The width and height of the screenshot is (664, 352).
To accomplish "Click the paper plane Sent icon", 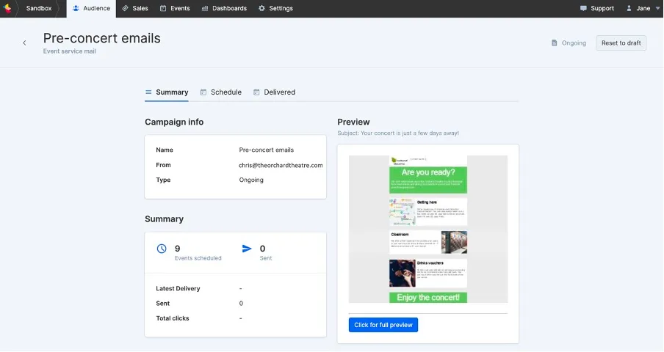I will click(x=247, y=249).
